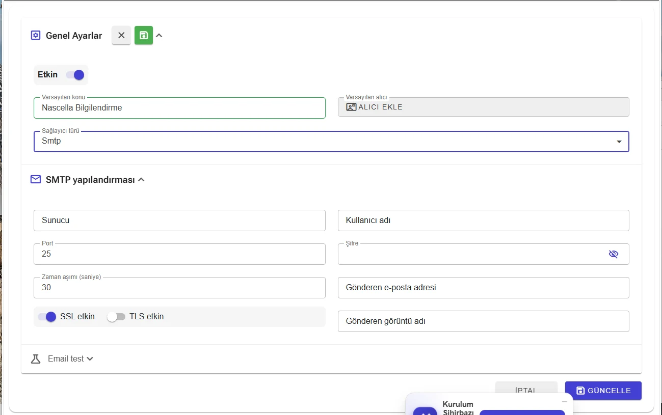Collapse the SMTP yapılandırması section
Screen dimensions: 662x415
point(141,180)
